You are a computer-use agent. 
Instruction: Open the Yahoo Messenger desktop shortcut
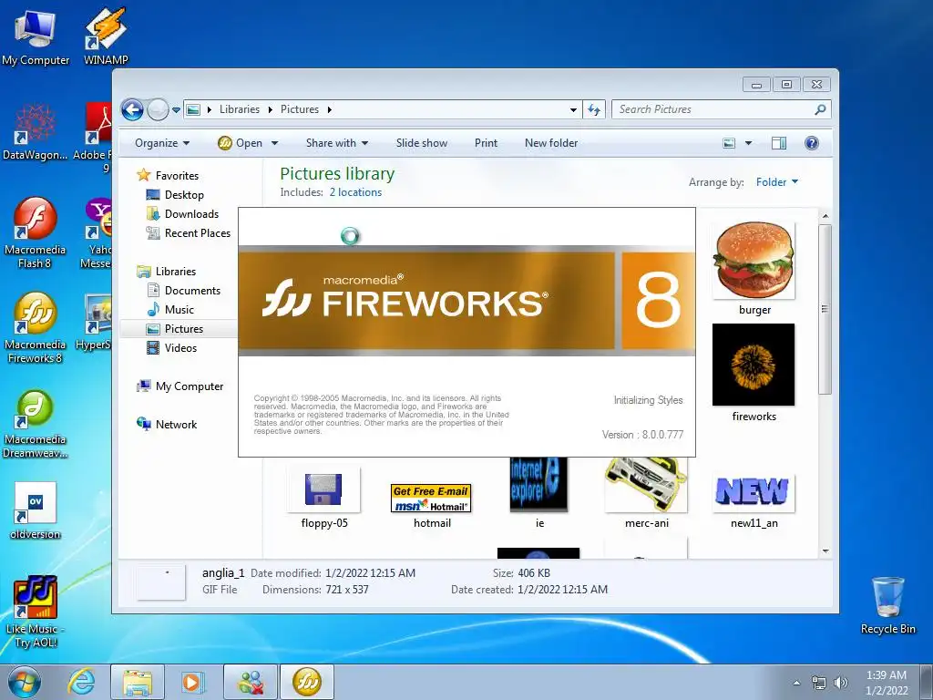97,232
